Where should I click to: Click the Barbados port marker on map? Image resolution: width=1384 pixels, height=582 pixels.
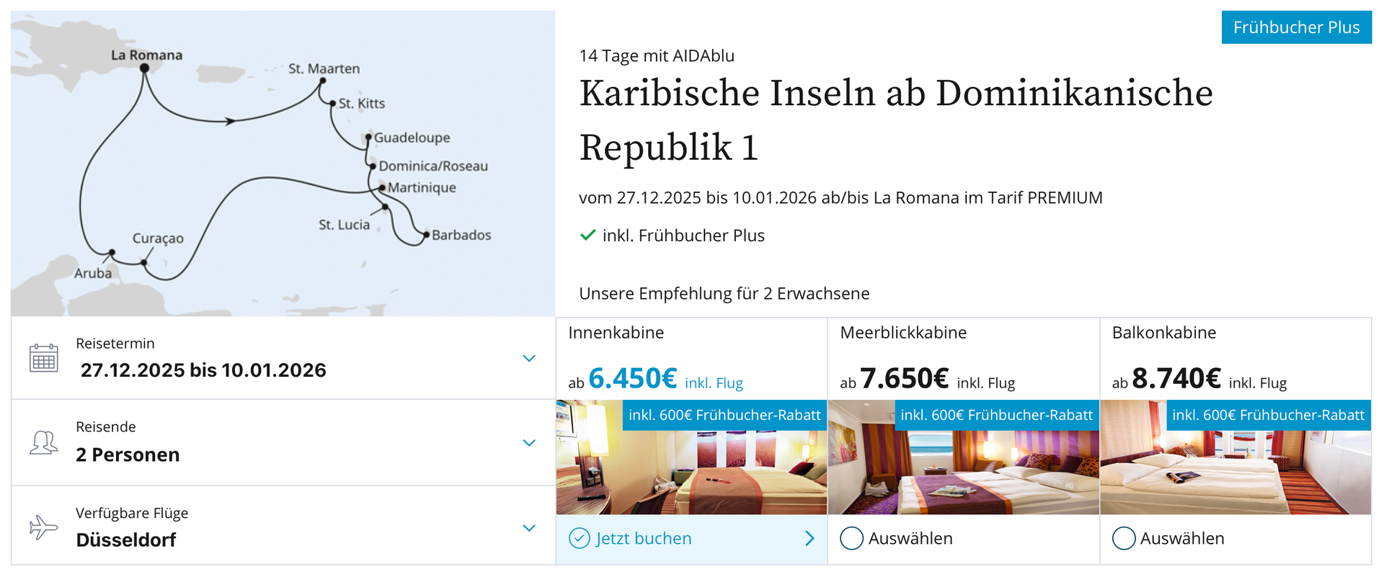click(x=426, y=235)
